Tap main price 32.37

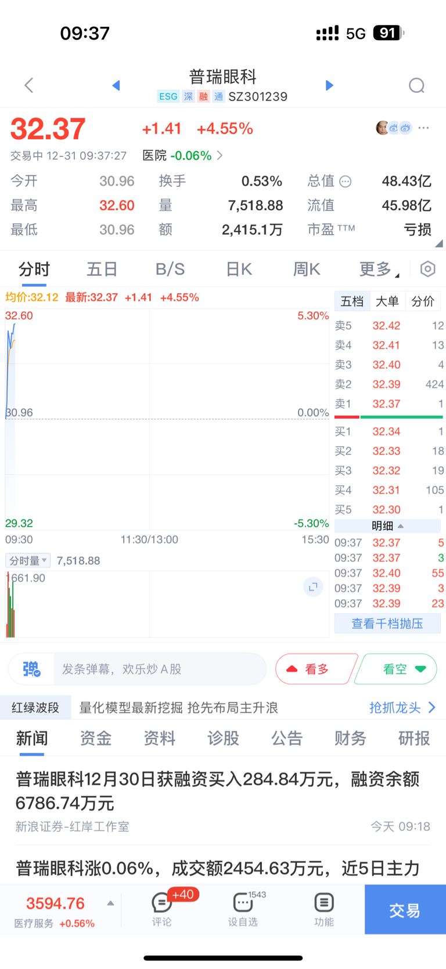48,129
